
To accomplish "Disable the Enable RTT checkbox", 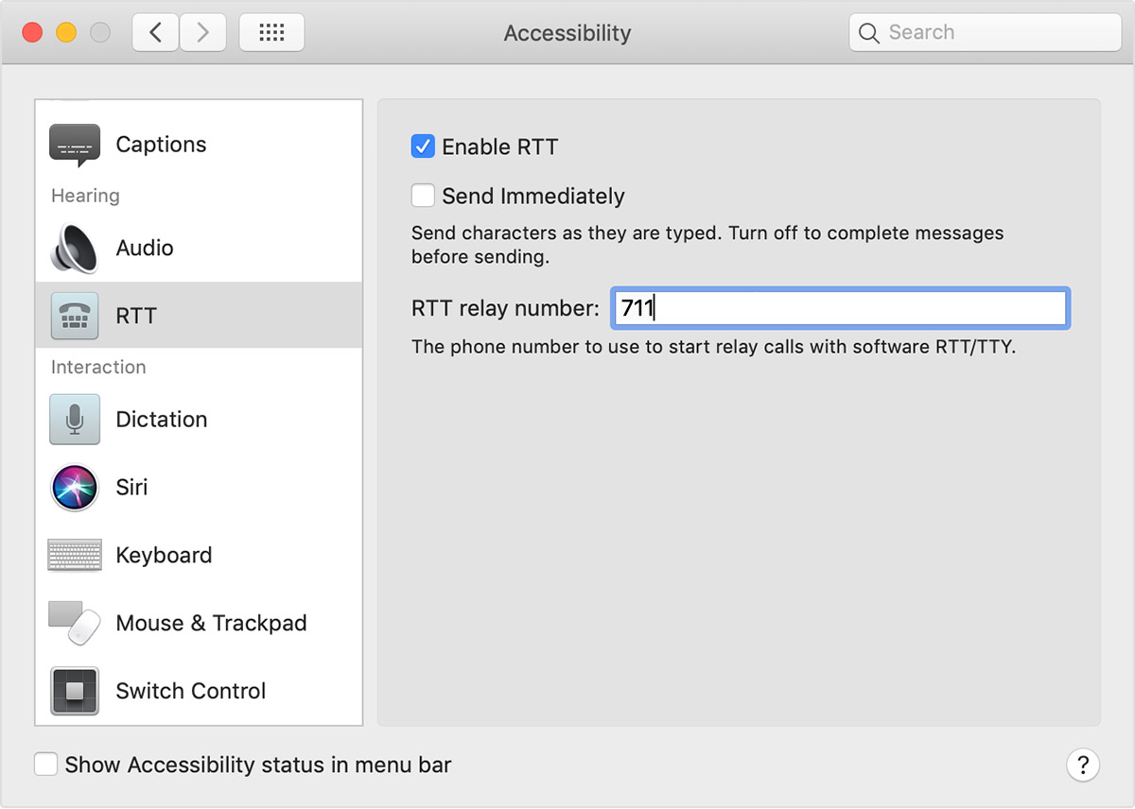I will point(423,146).
